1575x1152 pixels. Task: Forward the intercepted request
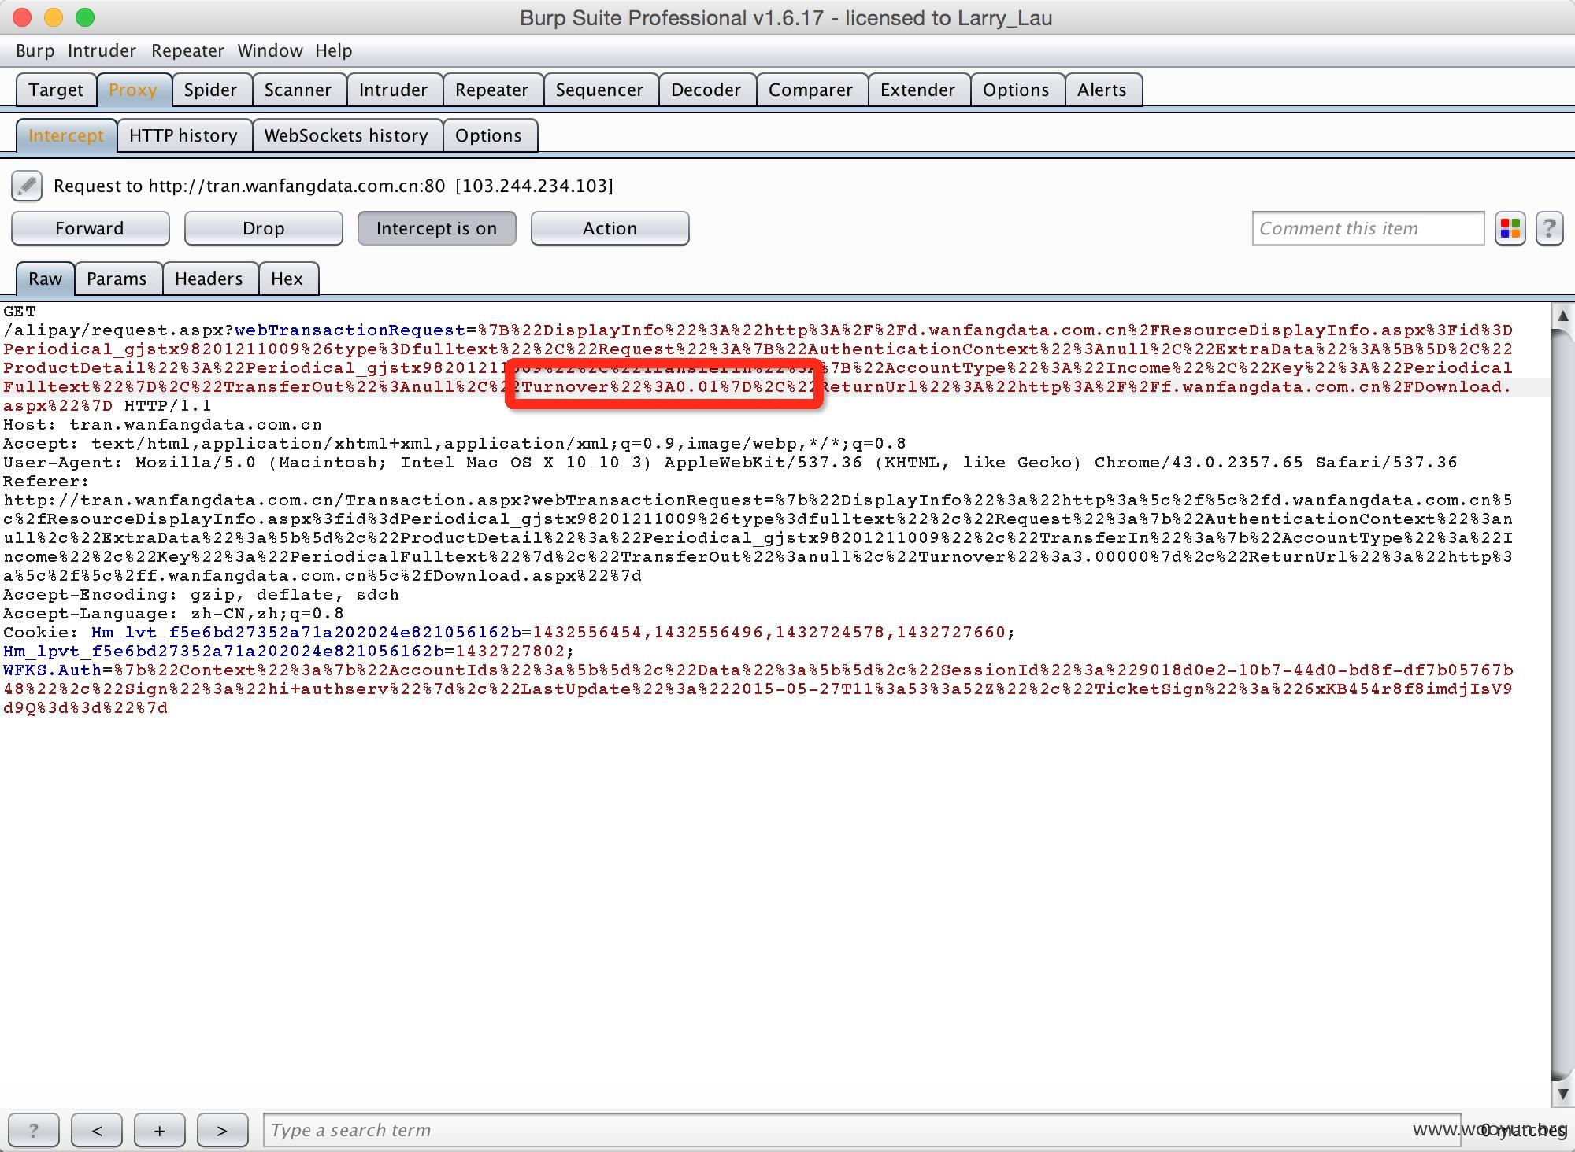click(x=90, y=228)
